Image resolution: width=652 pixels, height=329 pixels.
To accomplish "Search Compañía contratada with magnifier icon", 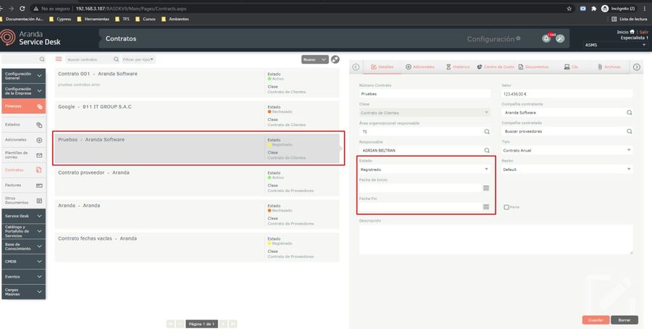I will pyautogui.click(x=629, y=131).
